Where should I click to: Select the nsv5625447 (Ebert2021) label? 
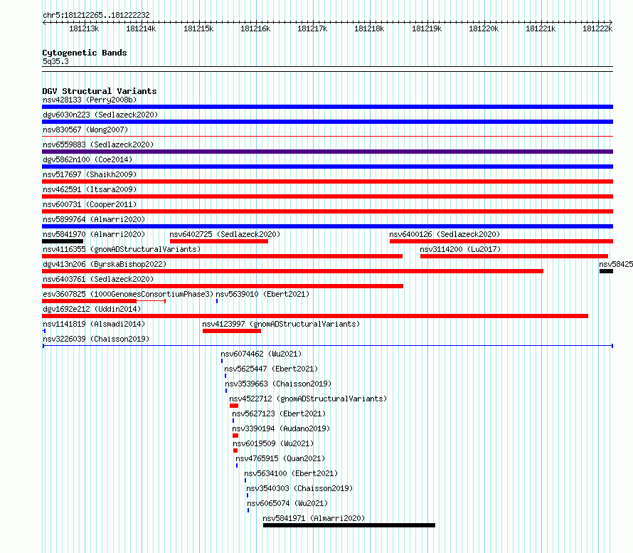tap(271, 369)
